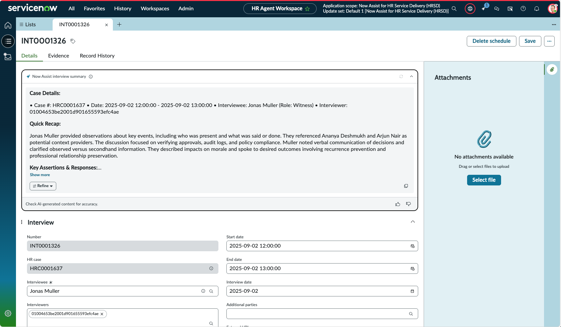The width and height of the screenshot is (561, 327).
Task: Click the info icon beside Now Assist interview summary
Action: [x=91, y=76]
